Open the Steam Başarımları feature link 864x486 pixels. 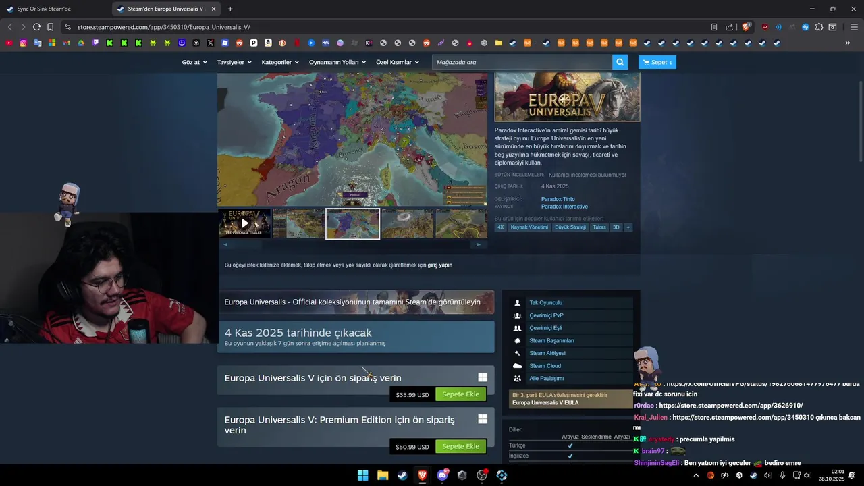[x=551, y=341]
